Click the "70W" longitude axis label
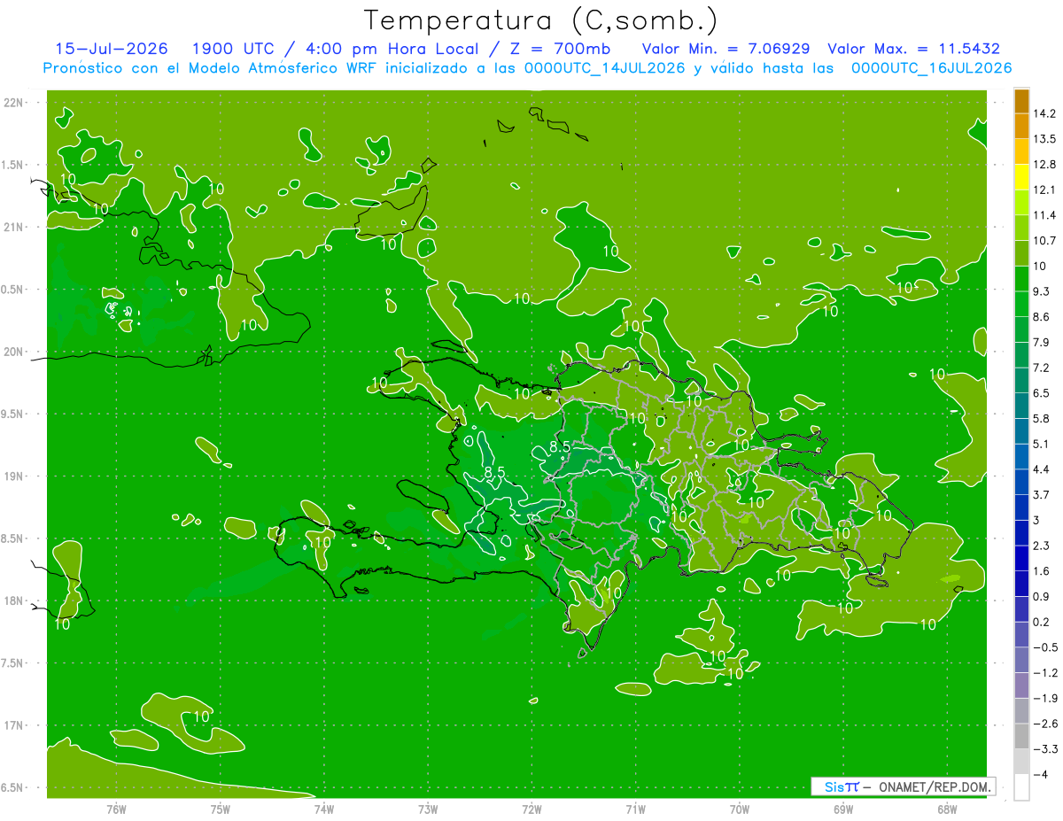This screenshot has width=1063, height=821. pyautogui.click(x=740, y=809)
